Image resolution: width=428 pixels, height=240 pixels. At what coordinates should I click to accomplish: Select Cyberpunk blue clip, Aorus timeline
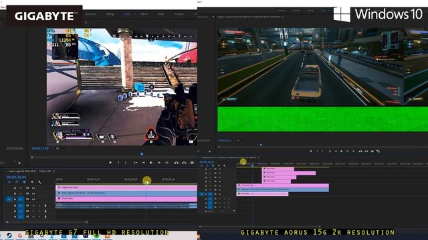coord(282,189)
